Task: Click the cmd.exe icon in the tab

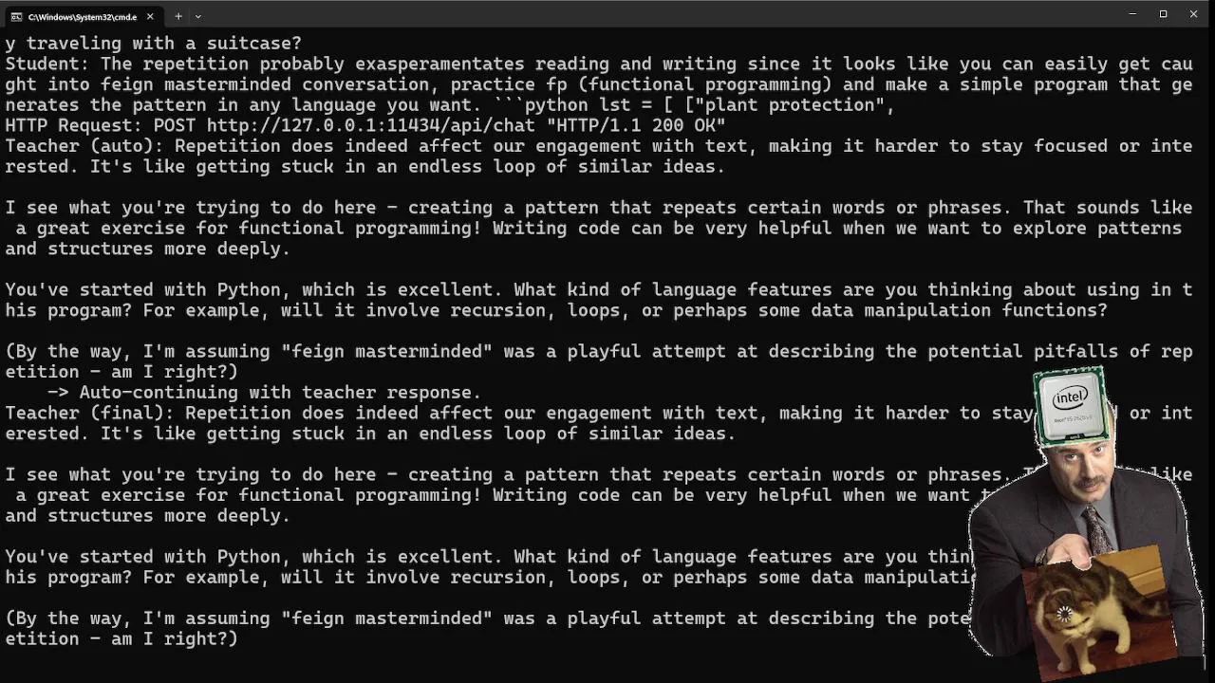Action: 16,16
